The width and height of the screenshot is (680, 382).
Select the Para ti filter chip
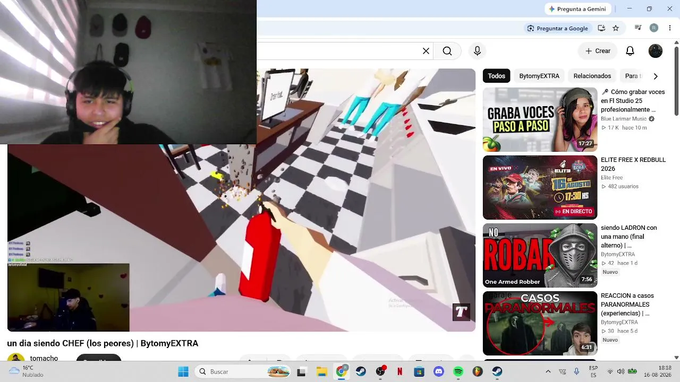tap(632, 76)
